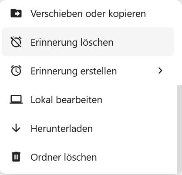Choose Herunterladen from the context menu
The height and width of the screenshot is (175, 182).
[88, 128]
